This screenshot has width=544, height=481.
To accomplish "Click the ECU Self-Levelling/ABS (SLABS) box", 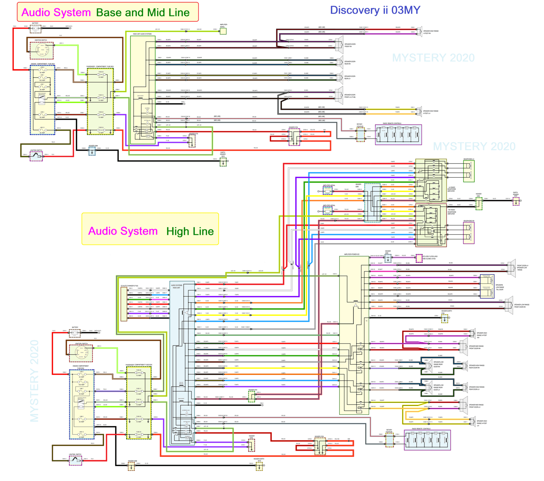I will [419, 258].
